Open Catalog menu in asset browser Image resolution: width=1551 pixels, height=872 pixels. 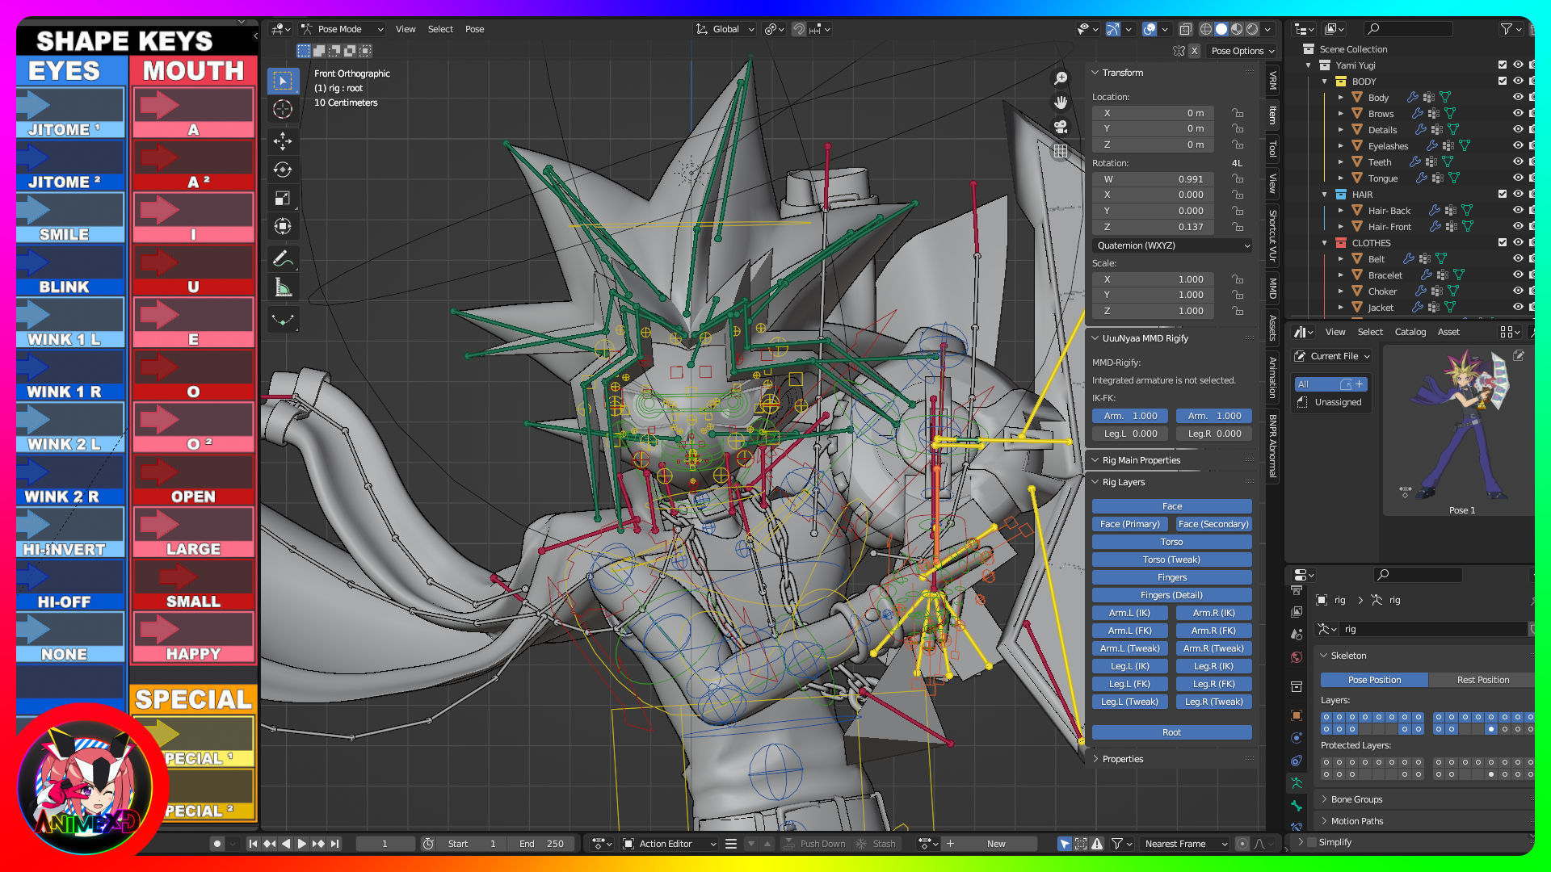1410,332
